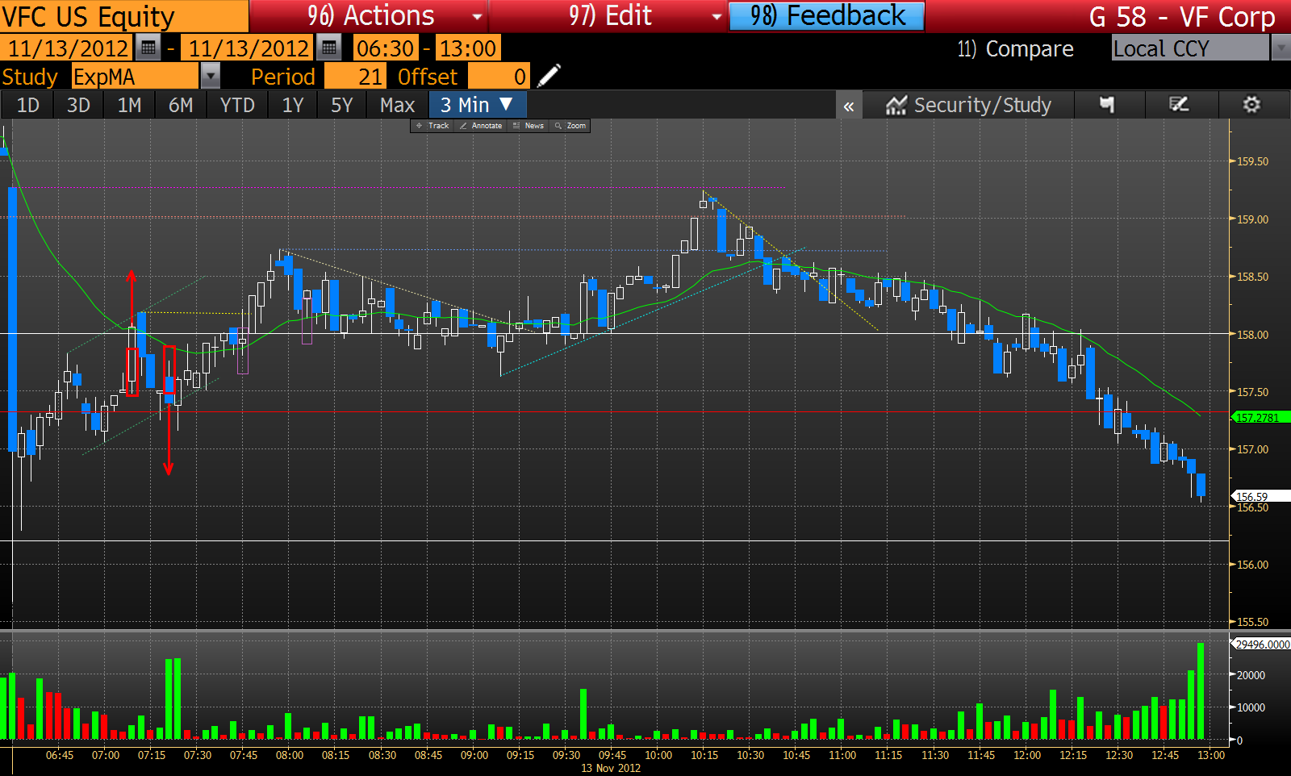Select the Max range tab
This screenshot has width=1291, height=776.
(x=397, y=105)
